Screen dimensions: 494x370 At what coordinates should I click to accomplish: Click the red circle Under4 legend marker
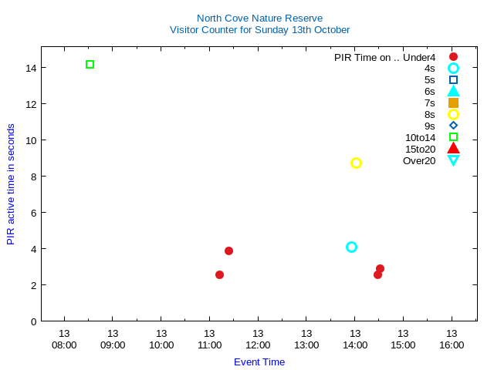click(453, 57)
